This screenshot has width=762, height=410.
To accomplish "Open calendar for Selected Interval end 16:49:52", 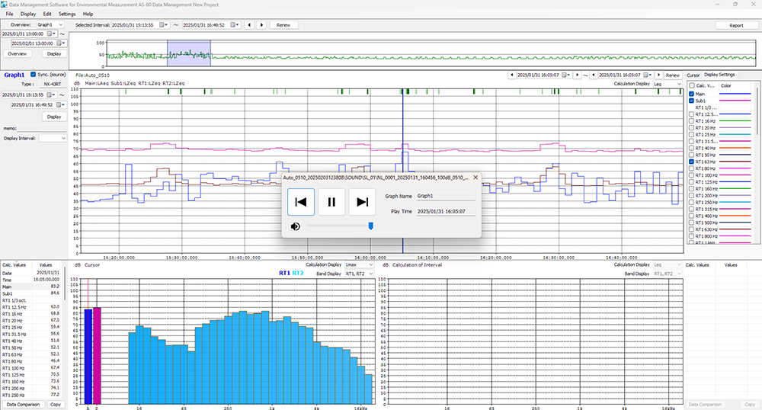I will [x=235, y=25].
